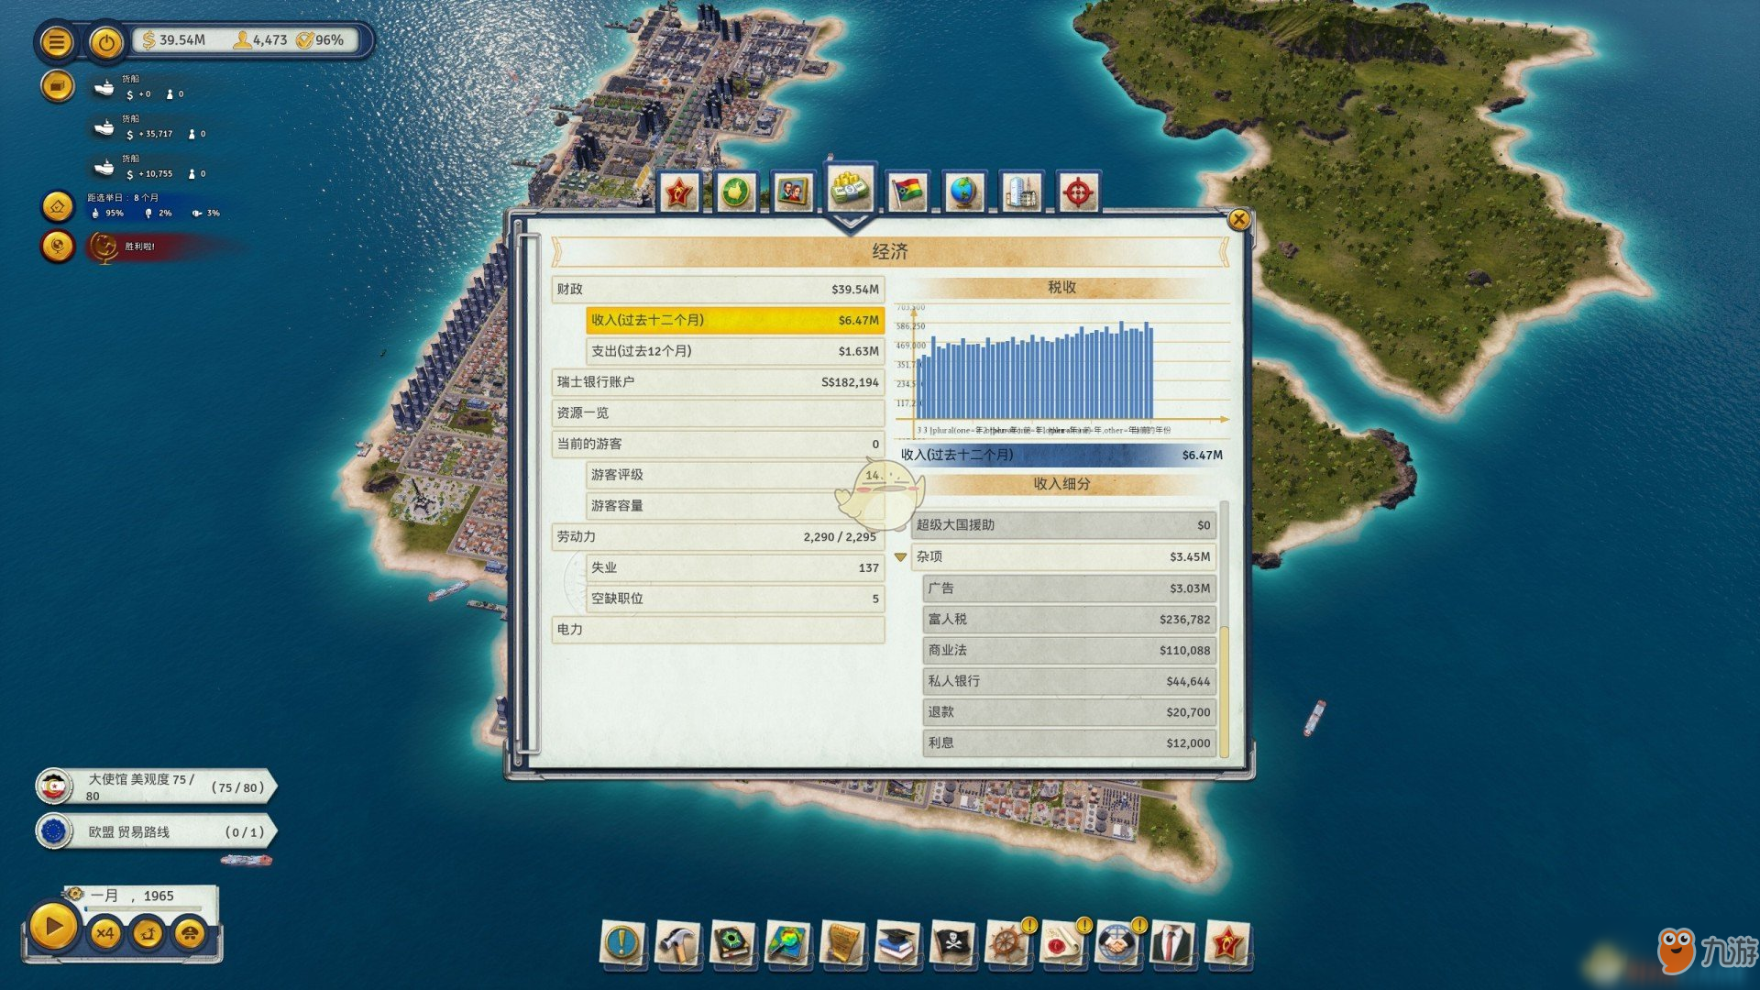
Task: Open the map overlays magnifier button
Action: click(x=787, y=943)
